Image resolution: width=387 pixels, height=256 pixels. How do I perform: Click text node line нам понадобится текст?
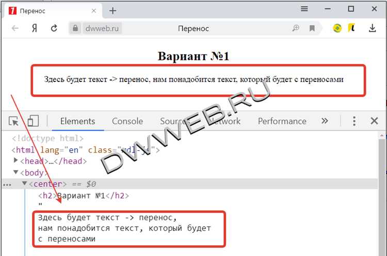124,228
